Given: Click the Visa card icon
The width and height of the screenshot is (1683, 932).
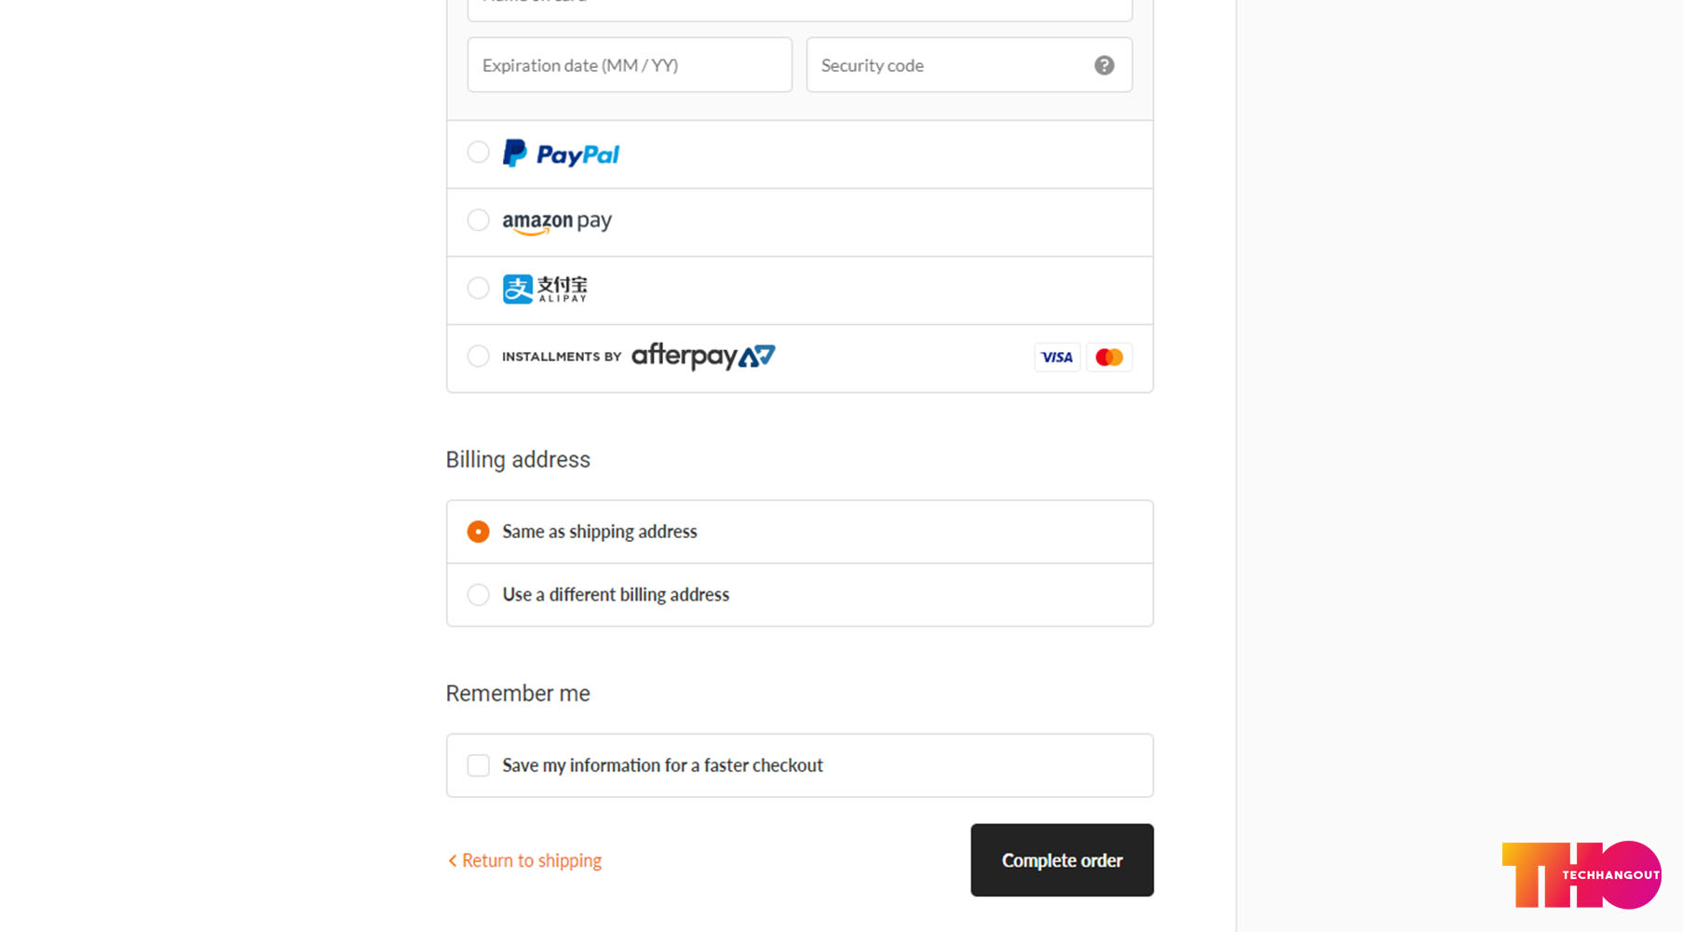Looking at the screenshot, I should [1057, 358].
